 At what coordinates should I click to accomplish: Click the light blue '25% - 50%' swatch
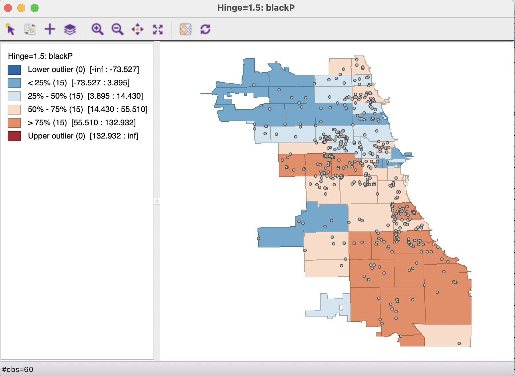point(14,96)
